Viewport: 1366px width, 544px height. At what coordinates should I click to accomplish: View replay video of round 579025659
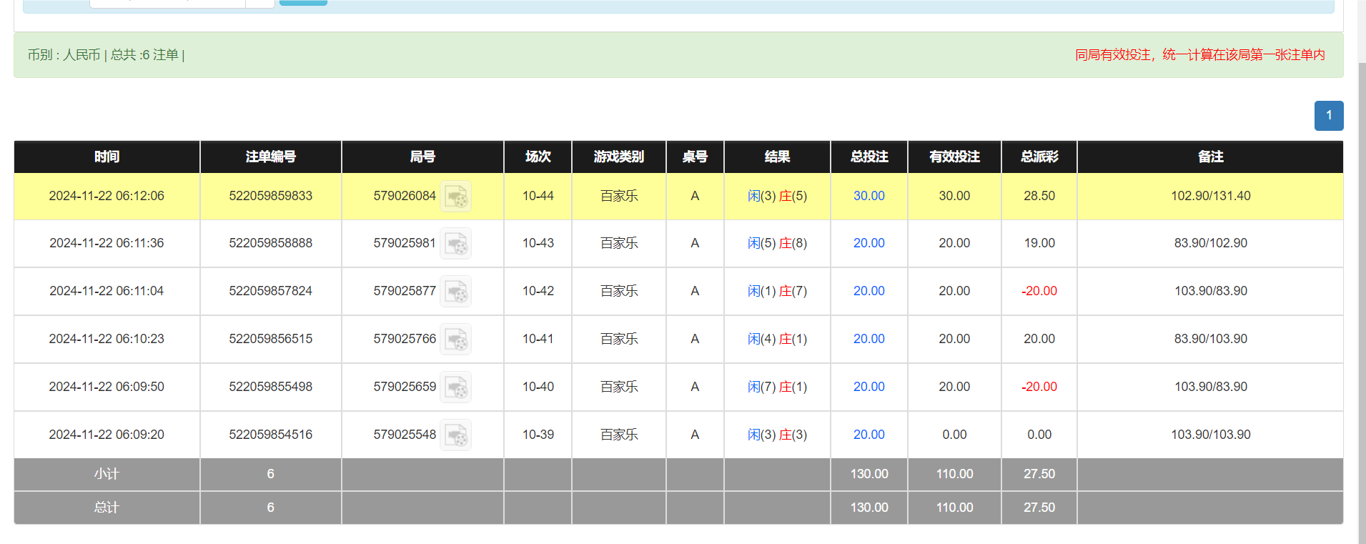pyautogui.click(x=455, y=387)
